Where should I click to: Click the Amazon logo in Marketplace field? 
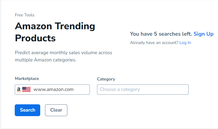tap(19, 90)
